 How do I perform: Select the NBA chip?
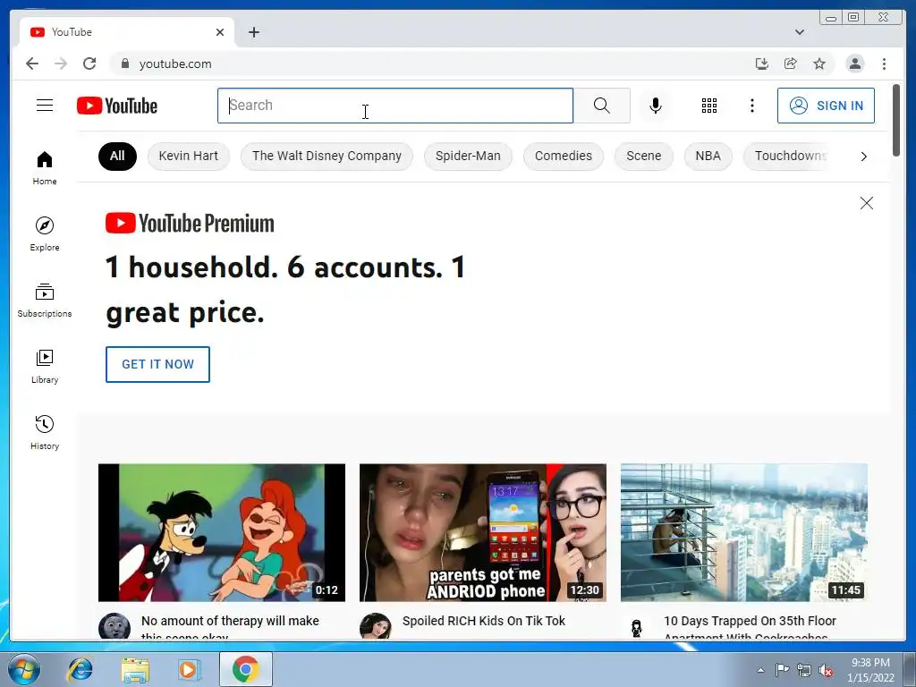tap(708, 156)
